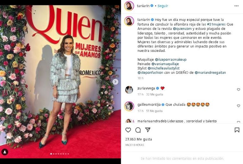Open taniarin profile picture in header
This screenshot has height=164, width=243.
pos(129,6)
